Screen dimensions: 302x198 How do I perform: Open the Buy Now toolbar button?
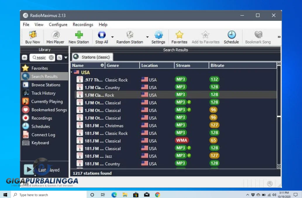[32, 37]
